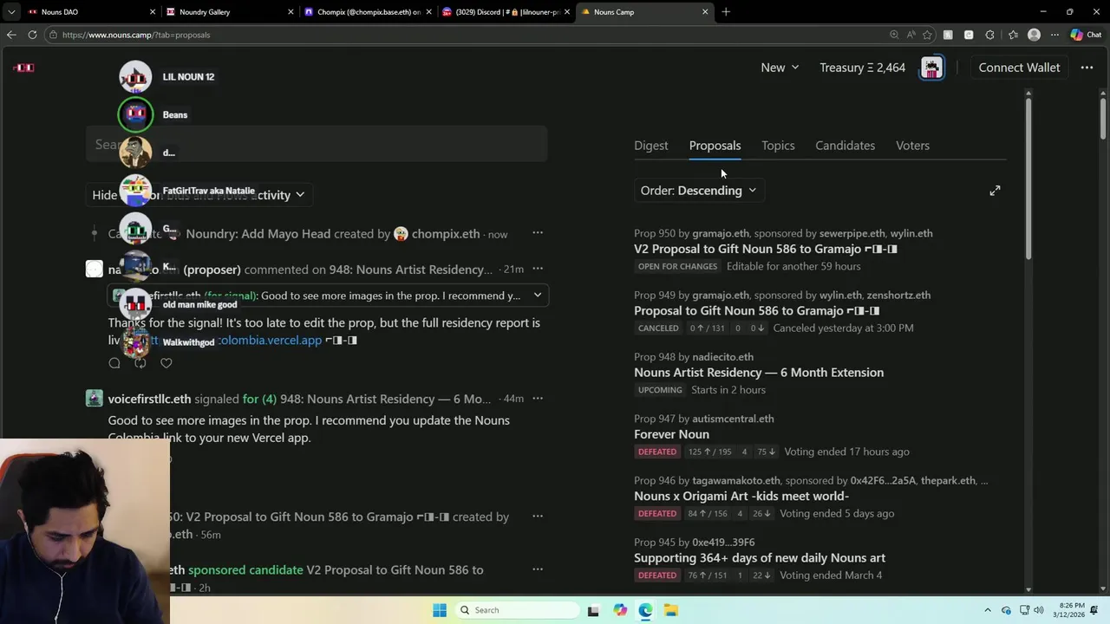Screen dimensions: 1110x624
Task: Expand the proposals panel to fullscreen
Action: click(995, 191)
